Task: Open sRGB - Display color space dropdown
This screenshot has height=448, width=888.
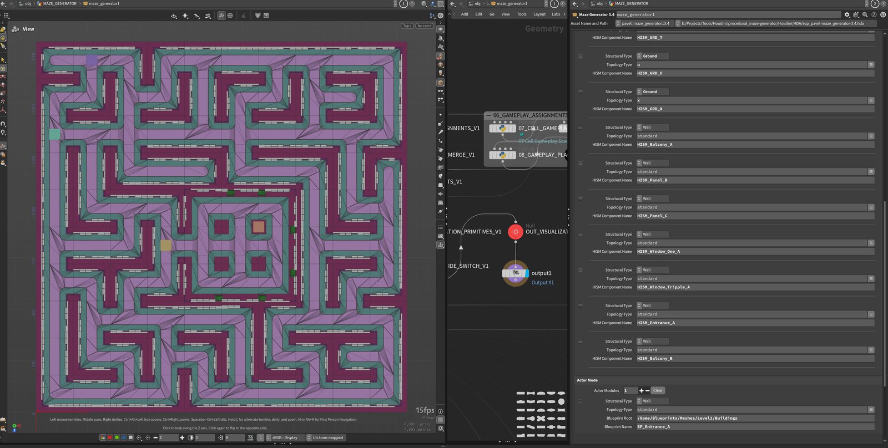Action: (x=285, y=437)
